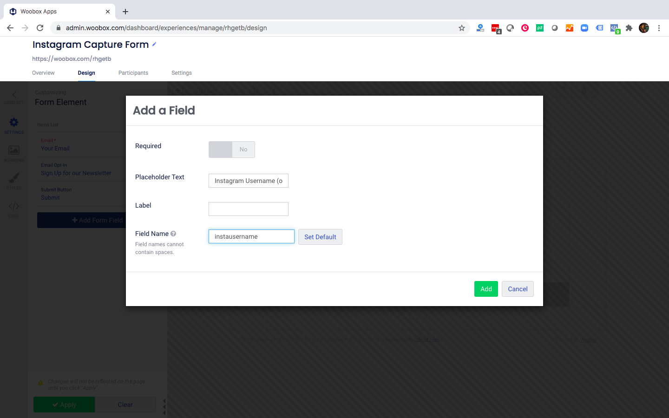Go to the Settings tab
This screenshot has height=418, width=669.
coord(182,73)
